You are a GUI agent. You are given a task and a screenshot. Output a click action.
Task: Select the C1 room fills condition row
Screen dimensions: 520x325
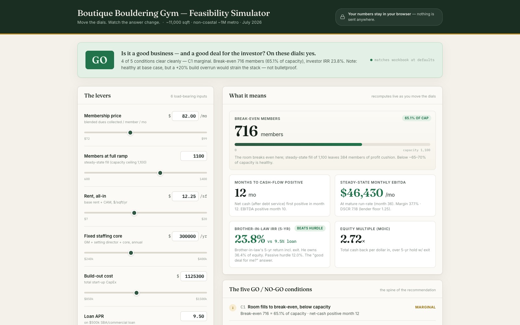[332, 310]
